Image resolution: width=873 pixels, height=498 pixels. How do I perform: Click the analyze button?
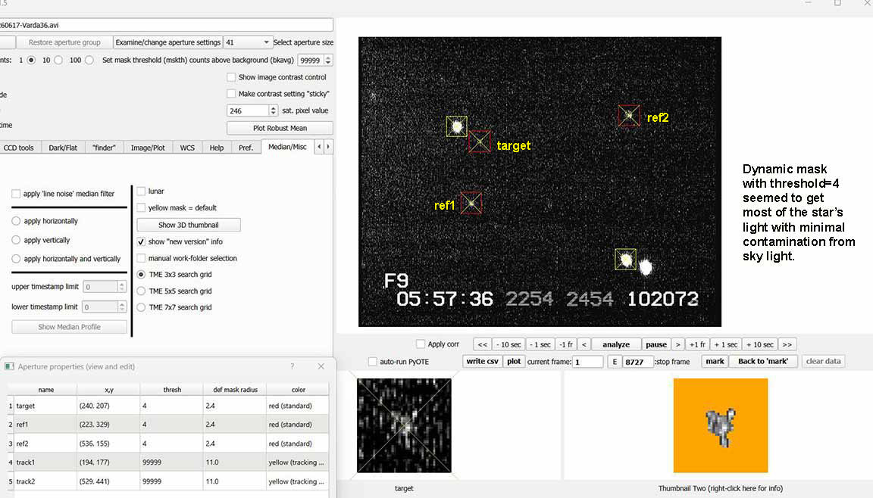tap(616, 344)
